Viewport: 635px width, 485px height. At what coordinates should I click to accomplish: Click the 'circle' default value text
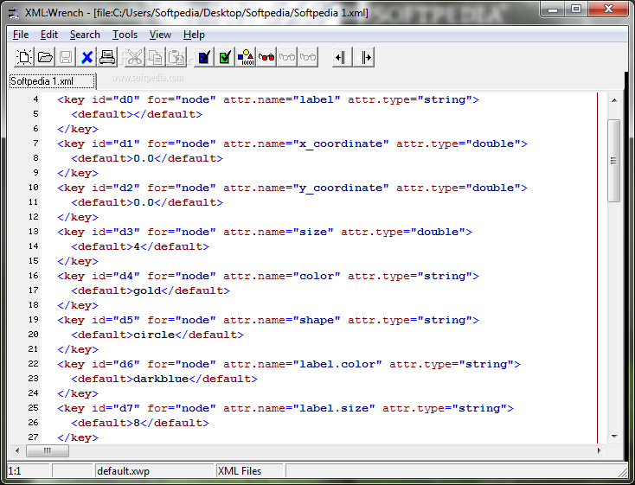point(154,335)
